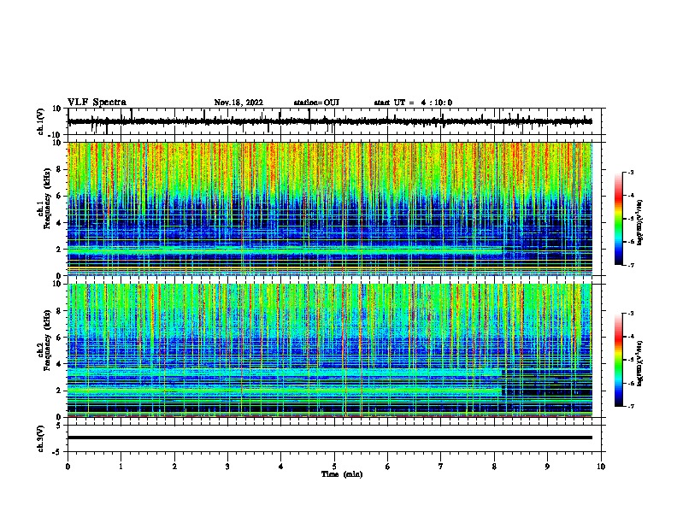Viewport: 677px width, 523px height.
Task: Click the "Time (min)" x-axis label
Action: click(342, 474)
